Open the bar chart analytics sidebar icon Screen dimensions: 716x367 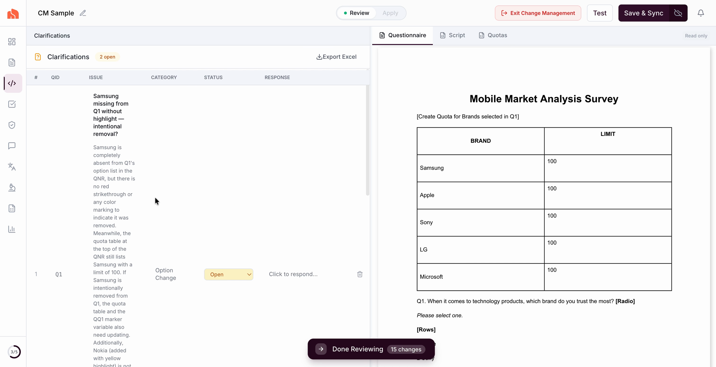point(12,229)
